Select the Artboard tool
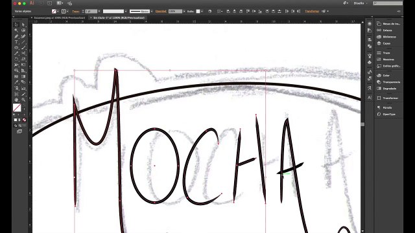The image size is (415, 233). coord(16,94)
